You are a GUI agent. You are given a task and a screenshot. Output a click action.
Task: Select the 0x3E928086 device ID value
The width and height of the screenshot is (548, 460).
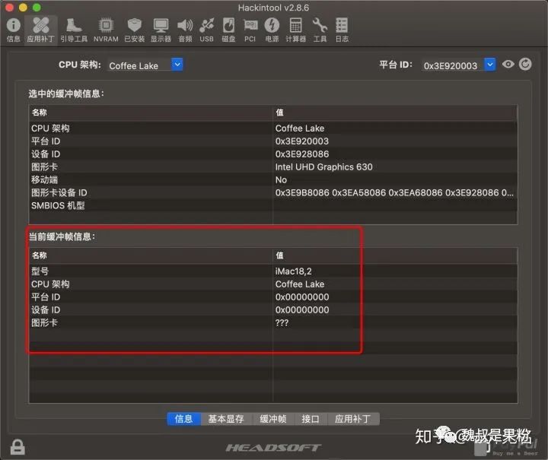(302, 154)
